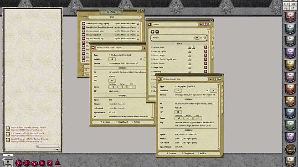Viewport: 298px width, 167px height.
Task: Pick up the d10 die
Action: click(x=34, y=163)
